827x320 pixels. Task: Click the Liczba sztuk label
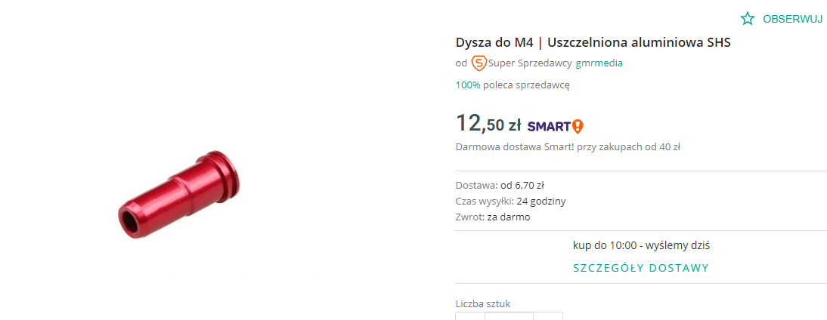(x=483, y=303)
